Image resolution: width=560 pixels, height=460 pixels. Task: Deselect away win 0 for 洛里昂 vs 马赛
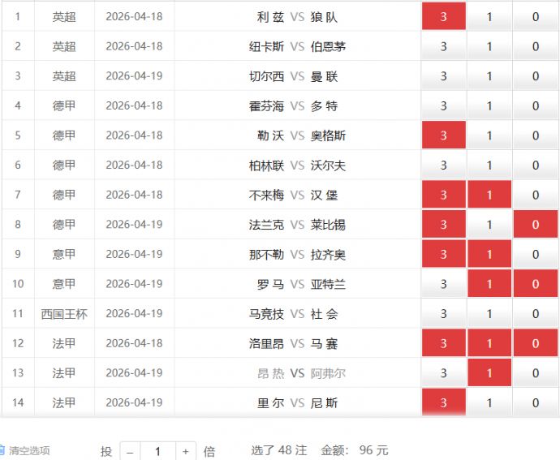[x=536, y=343]
